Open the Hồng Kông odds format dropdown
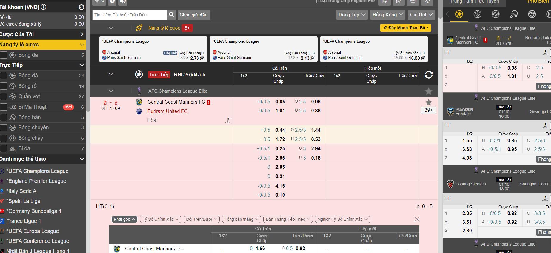 coord(387,15)
